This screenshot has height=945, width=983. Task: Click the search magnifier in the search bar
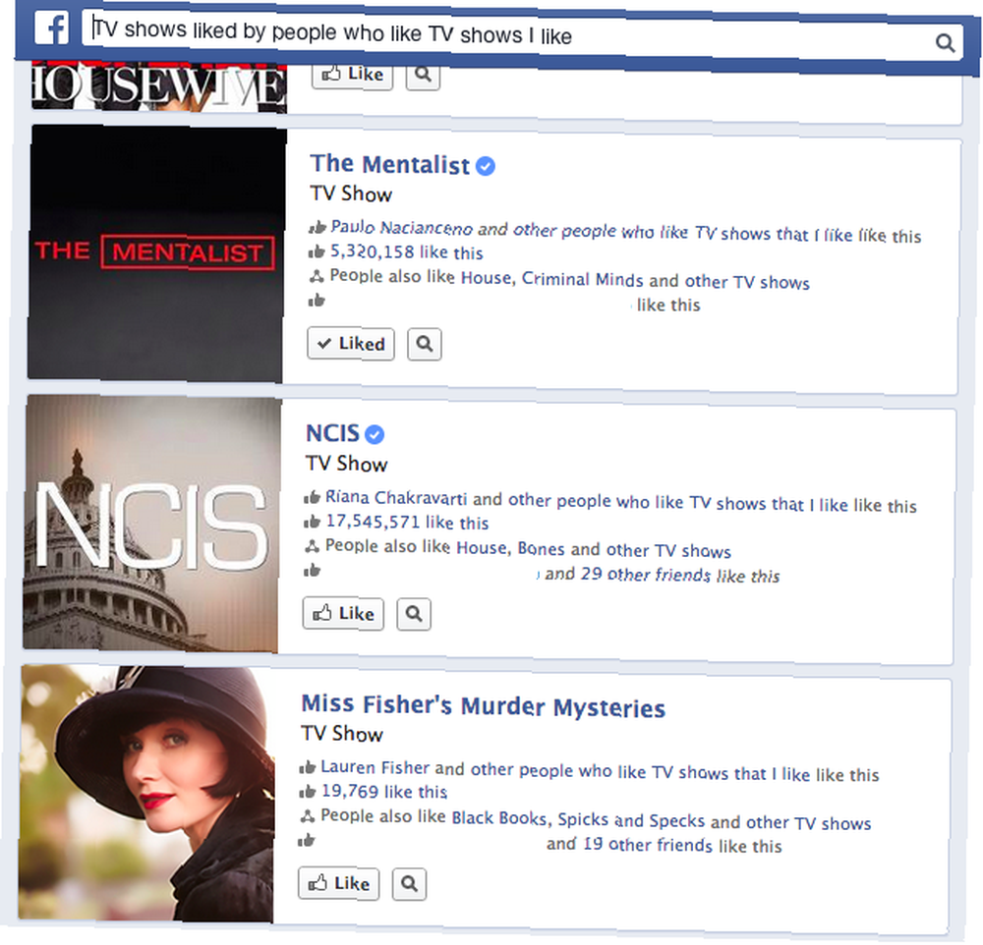[x=945, y=42]
